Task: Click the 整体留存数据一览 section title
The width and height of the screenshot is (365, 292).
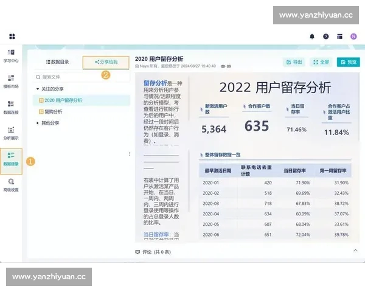Action: tap(223, 155)
